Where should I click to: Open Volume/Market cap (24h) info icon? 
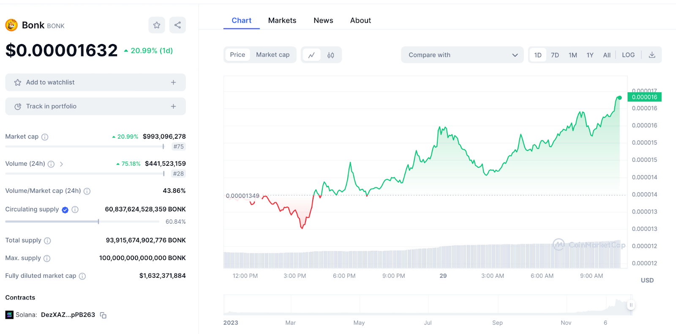[x=87, y=191]
